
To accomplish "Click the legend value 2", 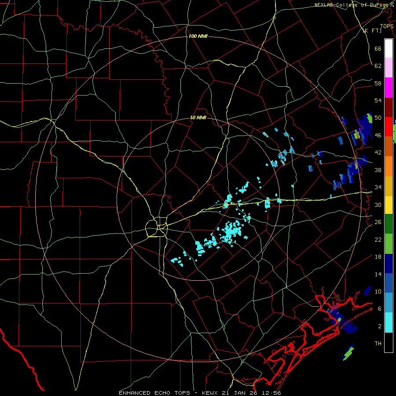I will (380, 326).
